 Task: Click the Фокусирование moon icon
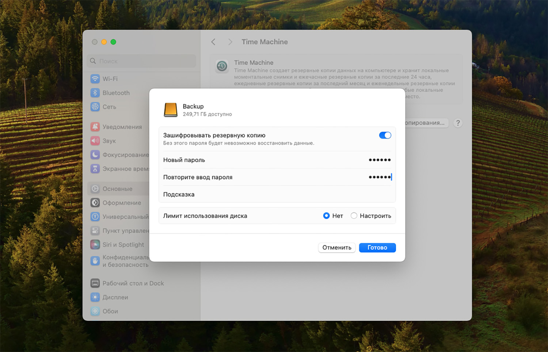click(95, 155)
